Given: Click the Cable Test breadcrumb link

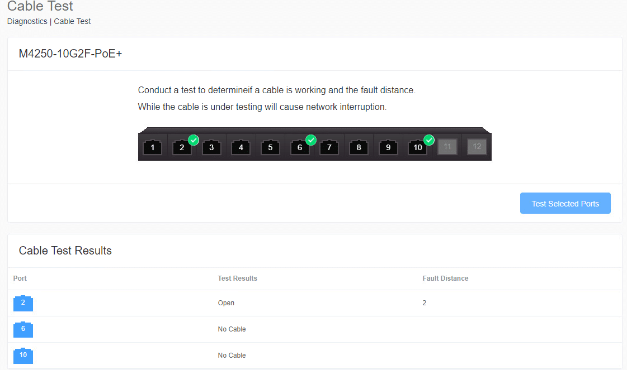Looking at the screenshot, I should [72, 21].
